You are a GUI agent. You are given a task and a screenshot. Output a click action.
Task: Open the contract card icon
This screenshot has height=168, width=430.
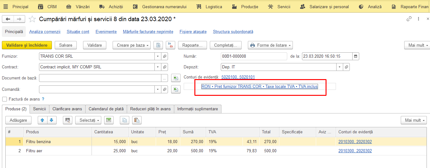click(165, 67)
